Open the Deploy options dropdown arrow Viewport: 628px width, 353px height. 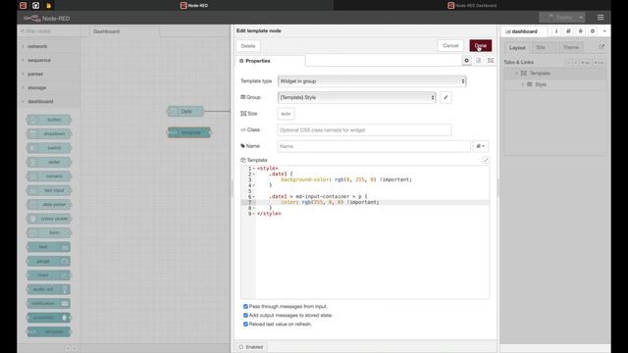click(581, 18)
